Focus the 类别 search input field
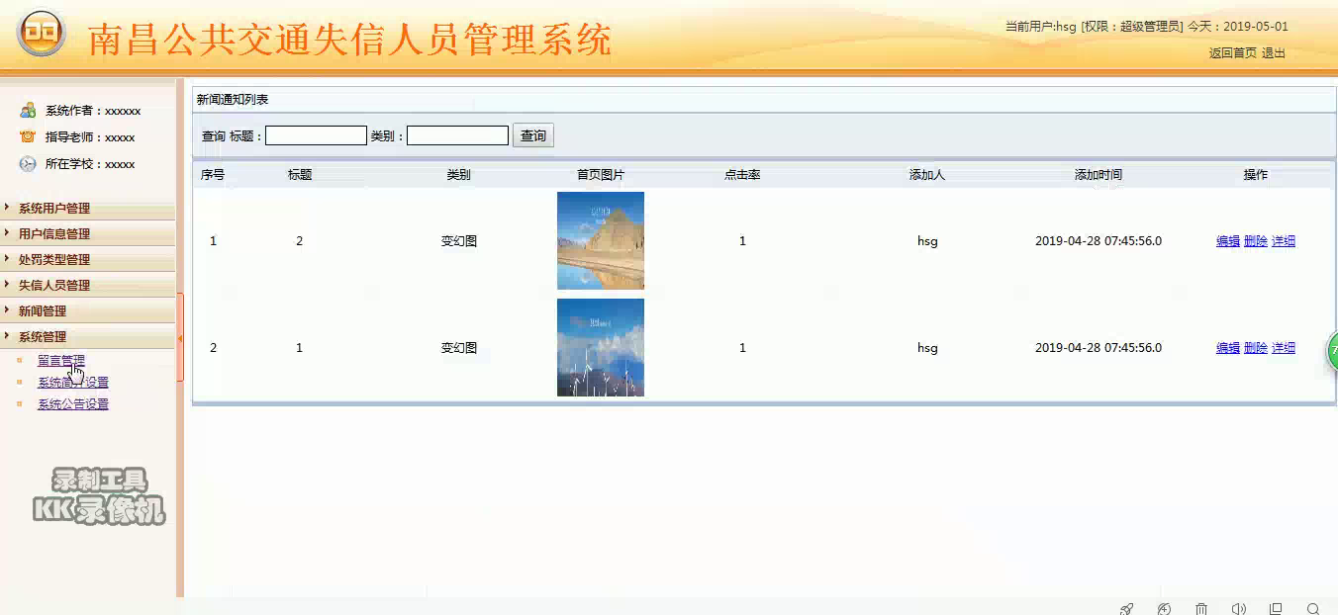The image size is (1338, 615). point(457,135)
